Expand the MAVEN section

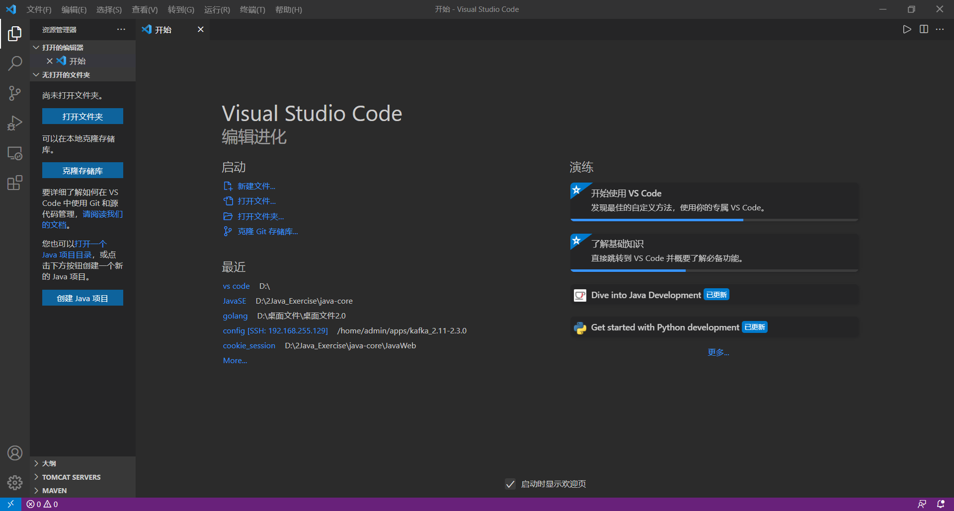[82, 491]
